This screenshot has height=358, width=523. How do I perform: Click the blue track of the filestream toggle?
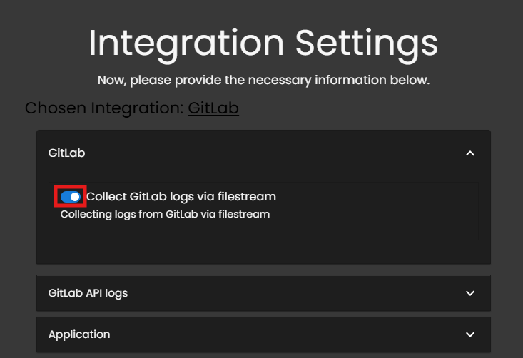pos(65,196)
